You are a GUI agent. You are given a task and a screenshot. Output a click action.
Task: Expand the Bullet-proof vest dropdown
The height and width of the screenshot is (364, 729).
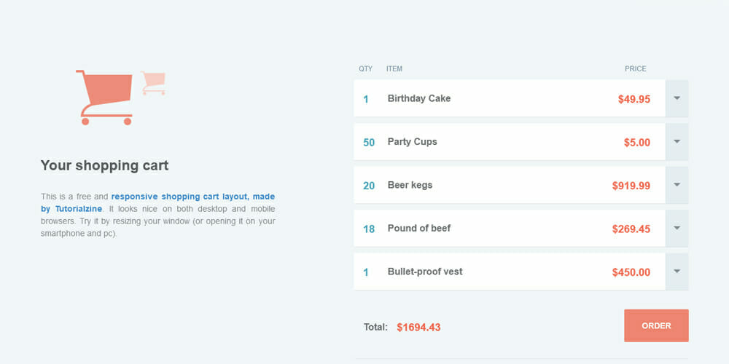click(x=677, y=272)
